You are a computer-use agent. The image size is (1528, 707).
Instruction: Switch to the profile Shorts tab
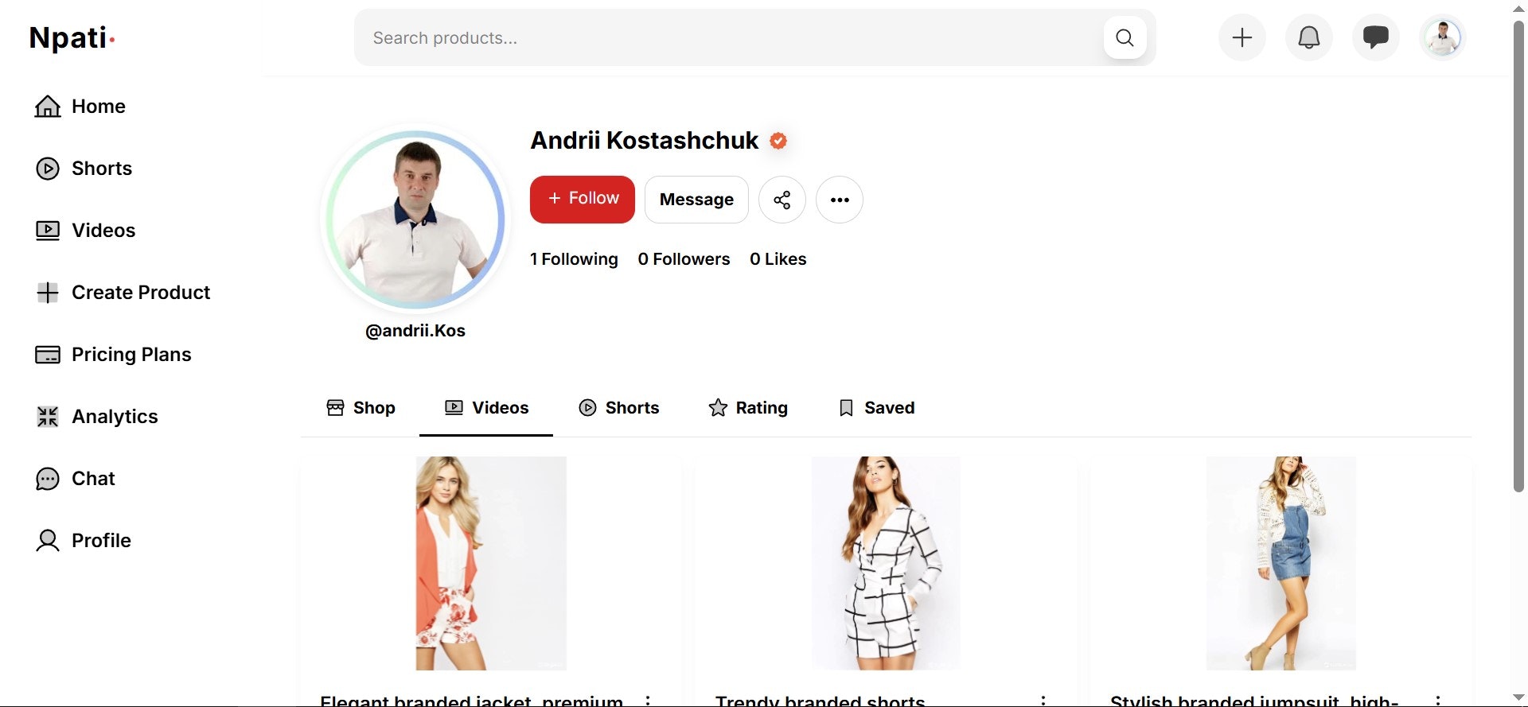(x=618, y=408)
